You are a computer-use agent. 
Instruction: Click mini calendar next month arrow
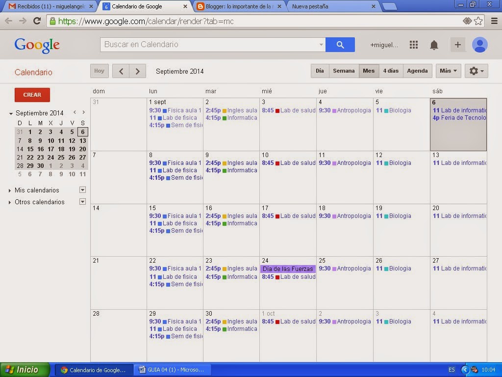click(83, 112)
